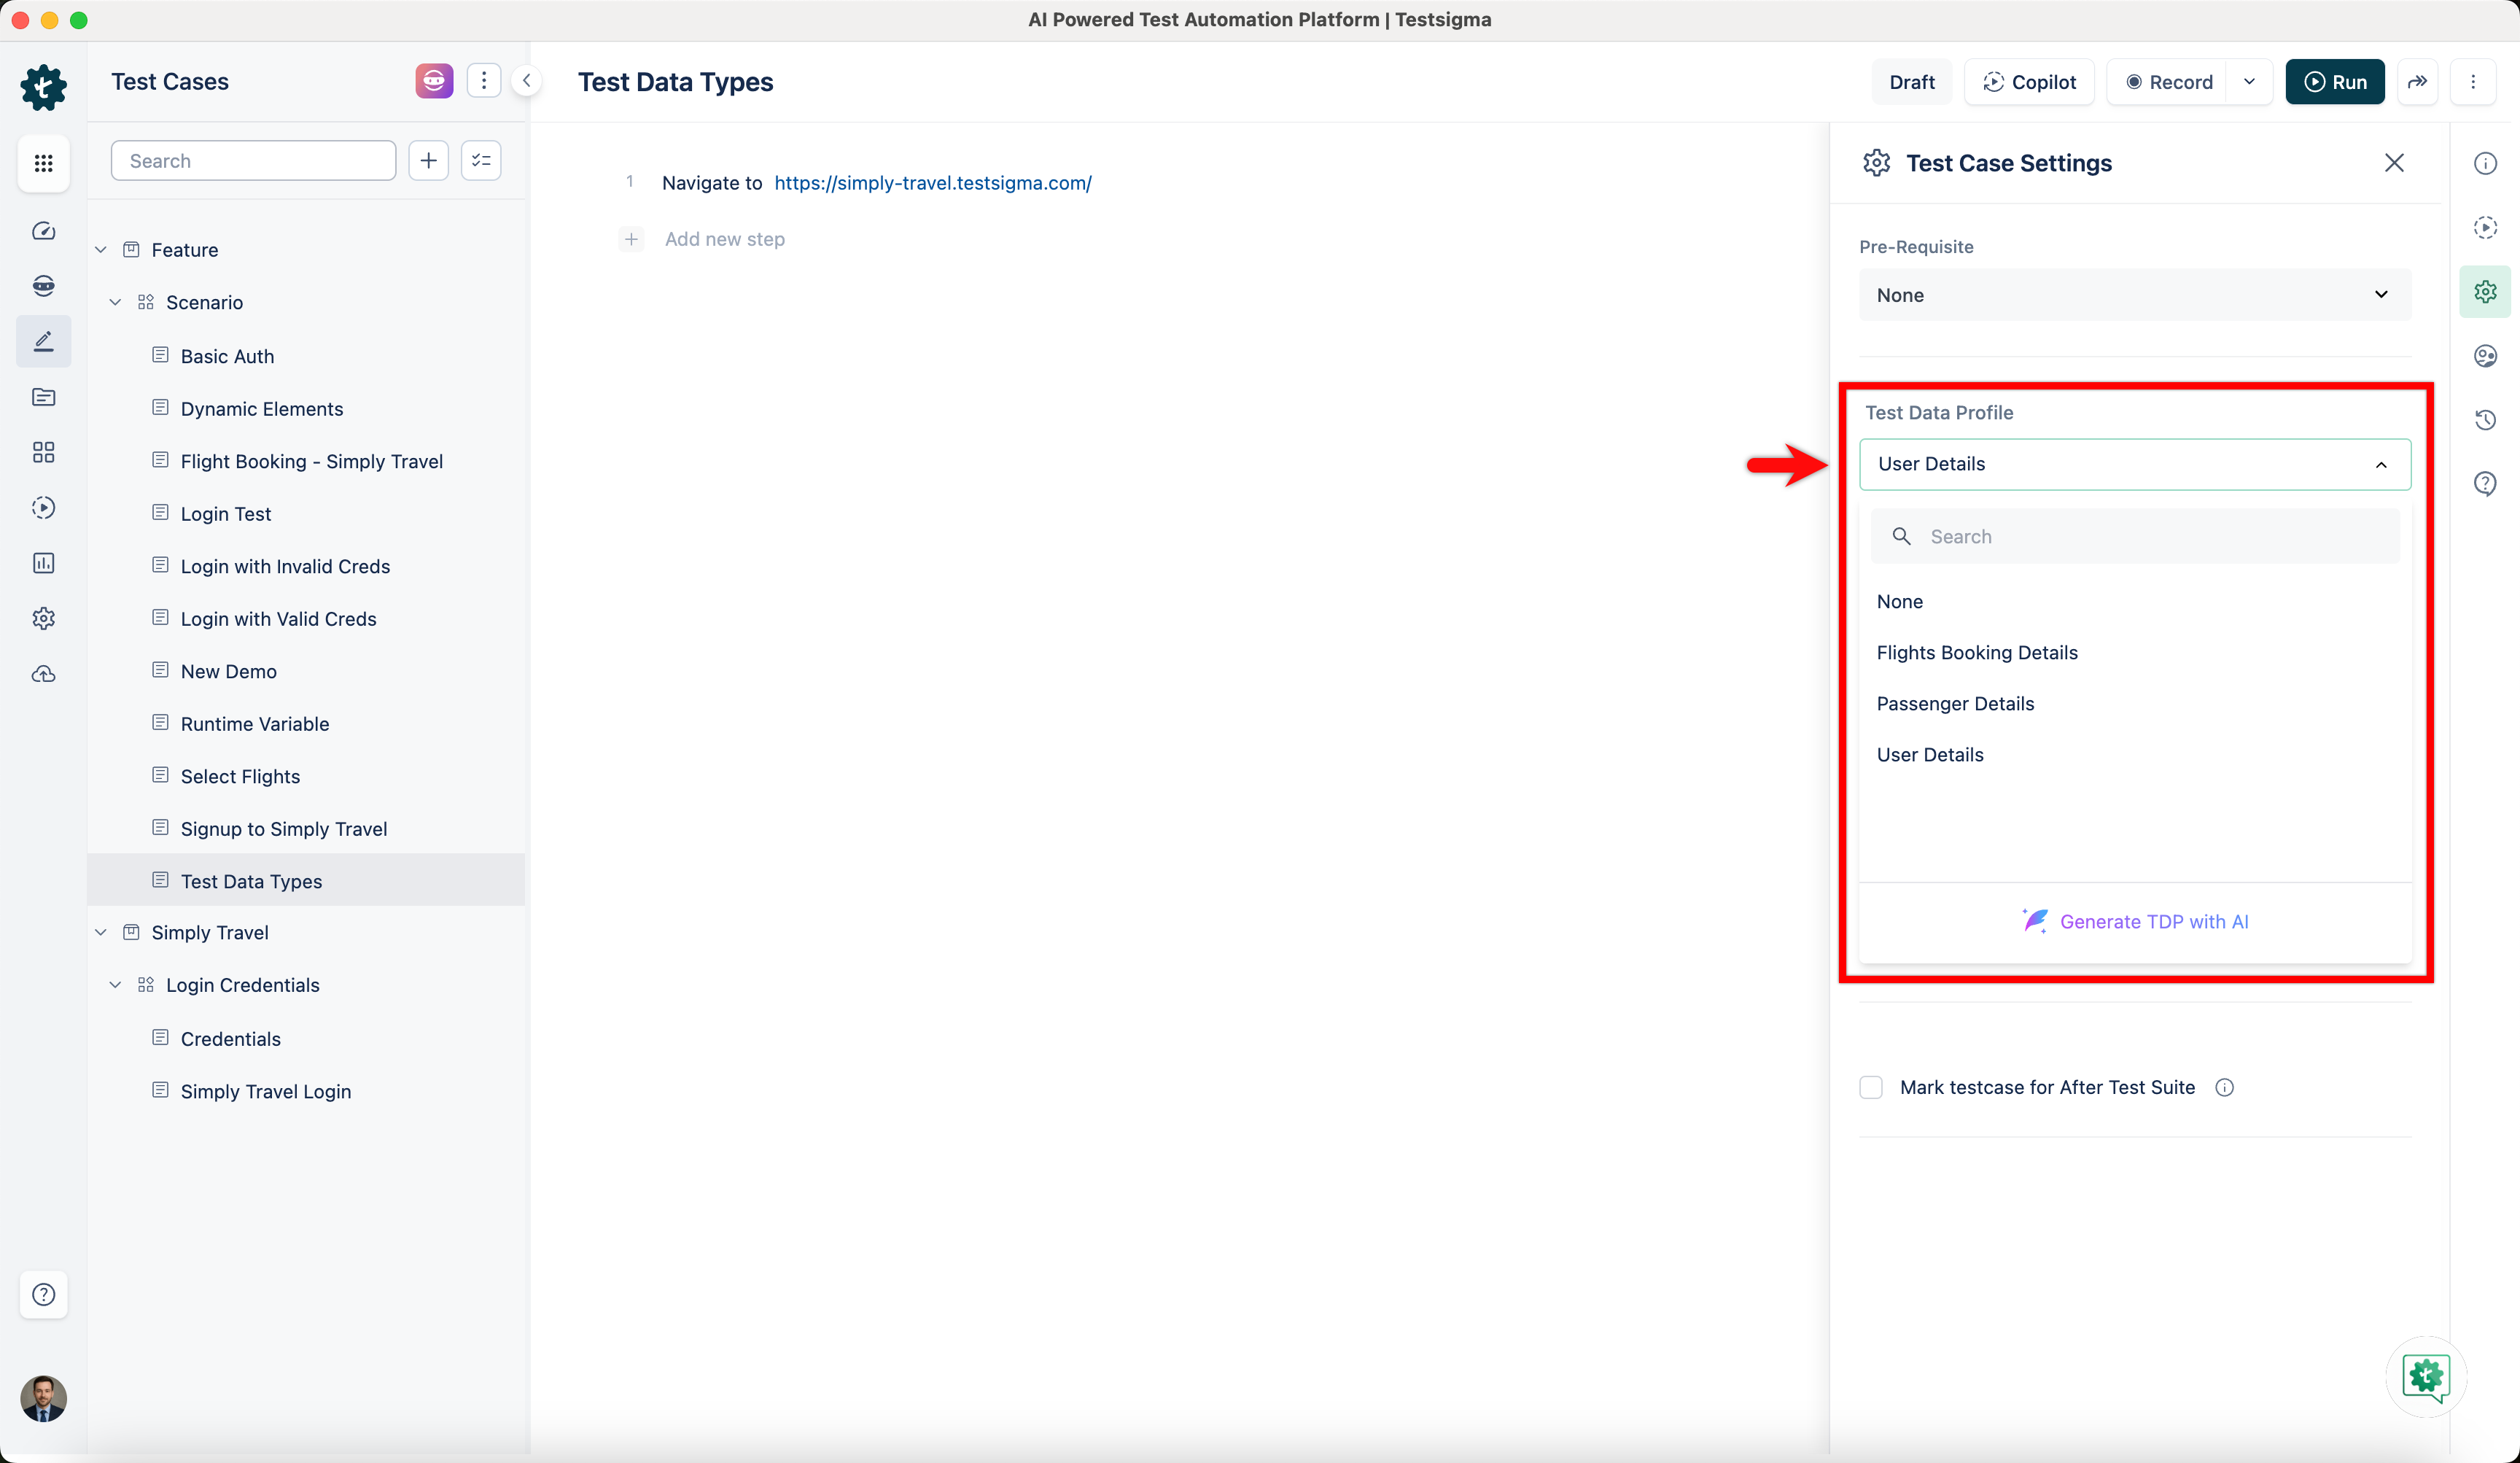Open the help question mark at sidebar bottom
The height and width of the screenshot is (1463, 2520).
[43, 1295]
